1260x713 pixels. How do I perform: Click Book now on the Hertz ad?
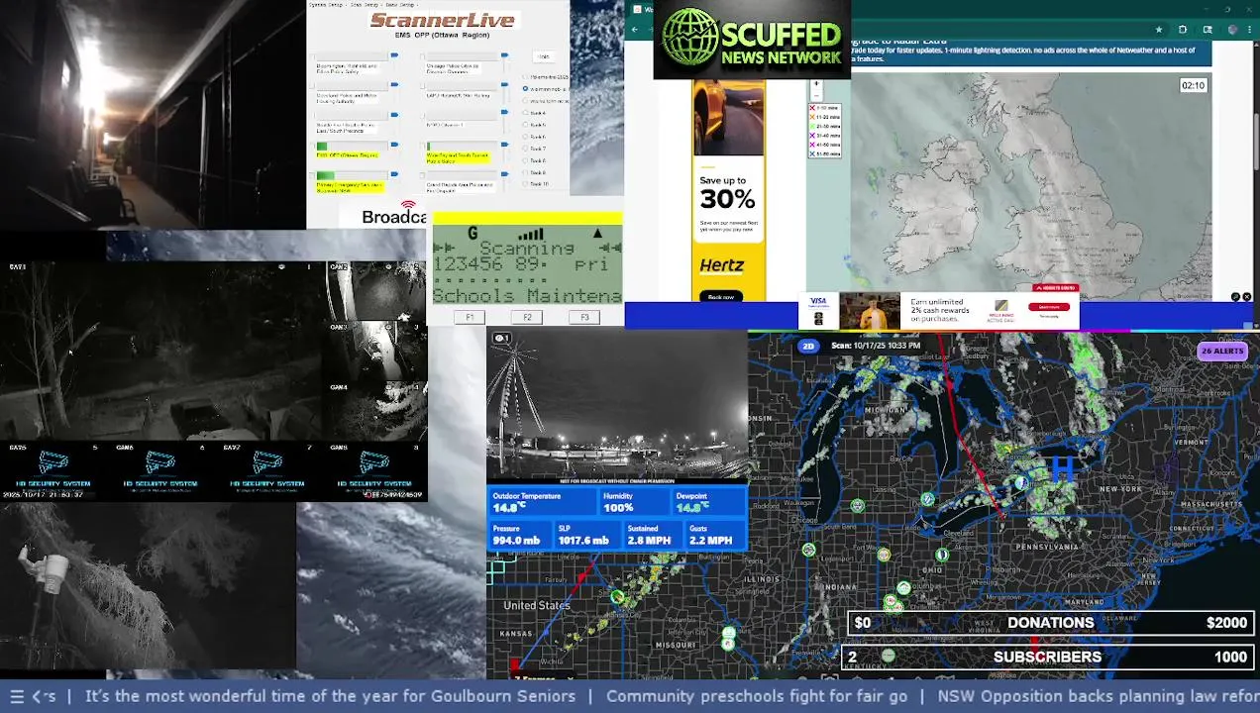point(721,296)
